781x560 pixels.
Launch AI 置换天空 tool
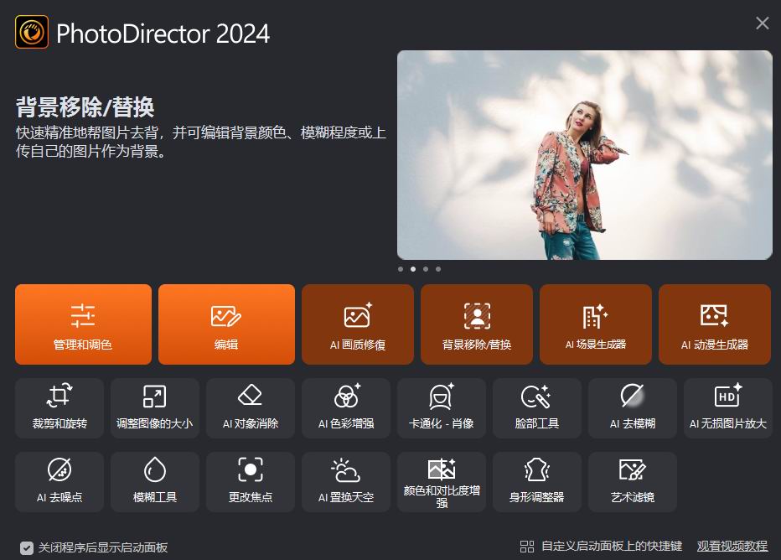tap(346, 482)
